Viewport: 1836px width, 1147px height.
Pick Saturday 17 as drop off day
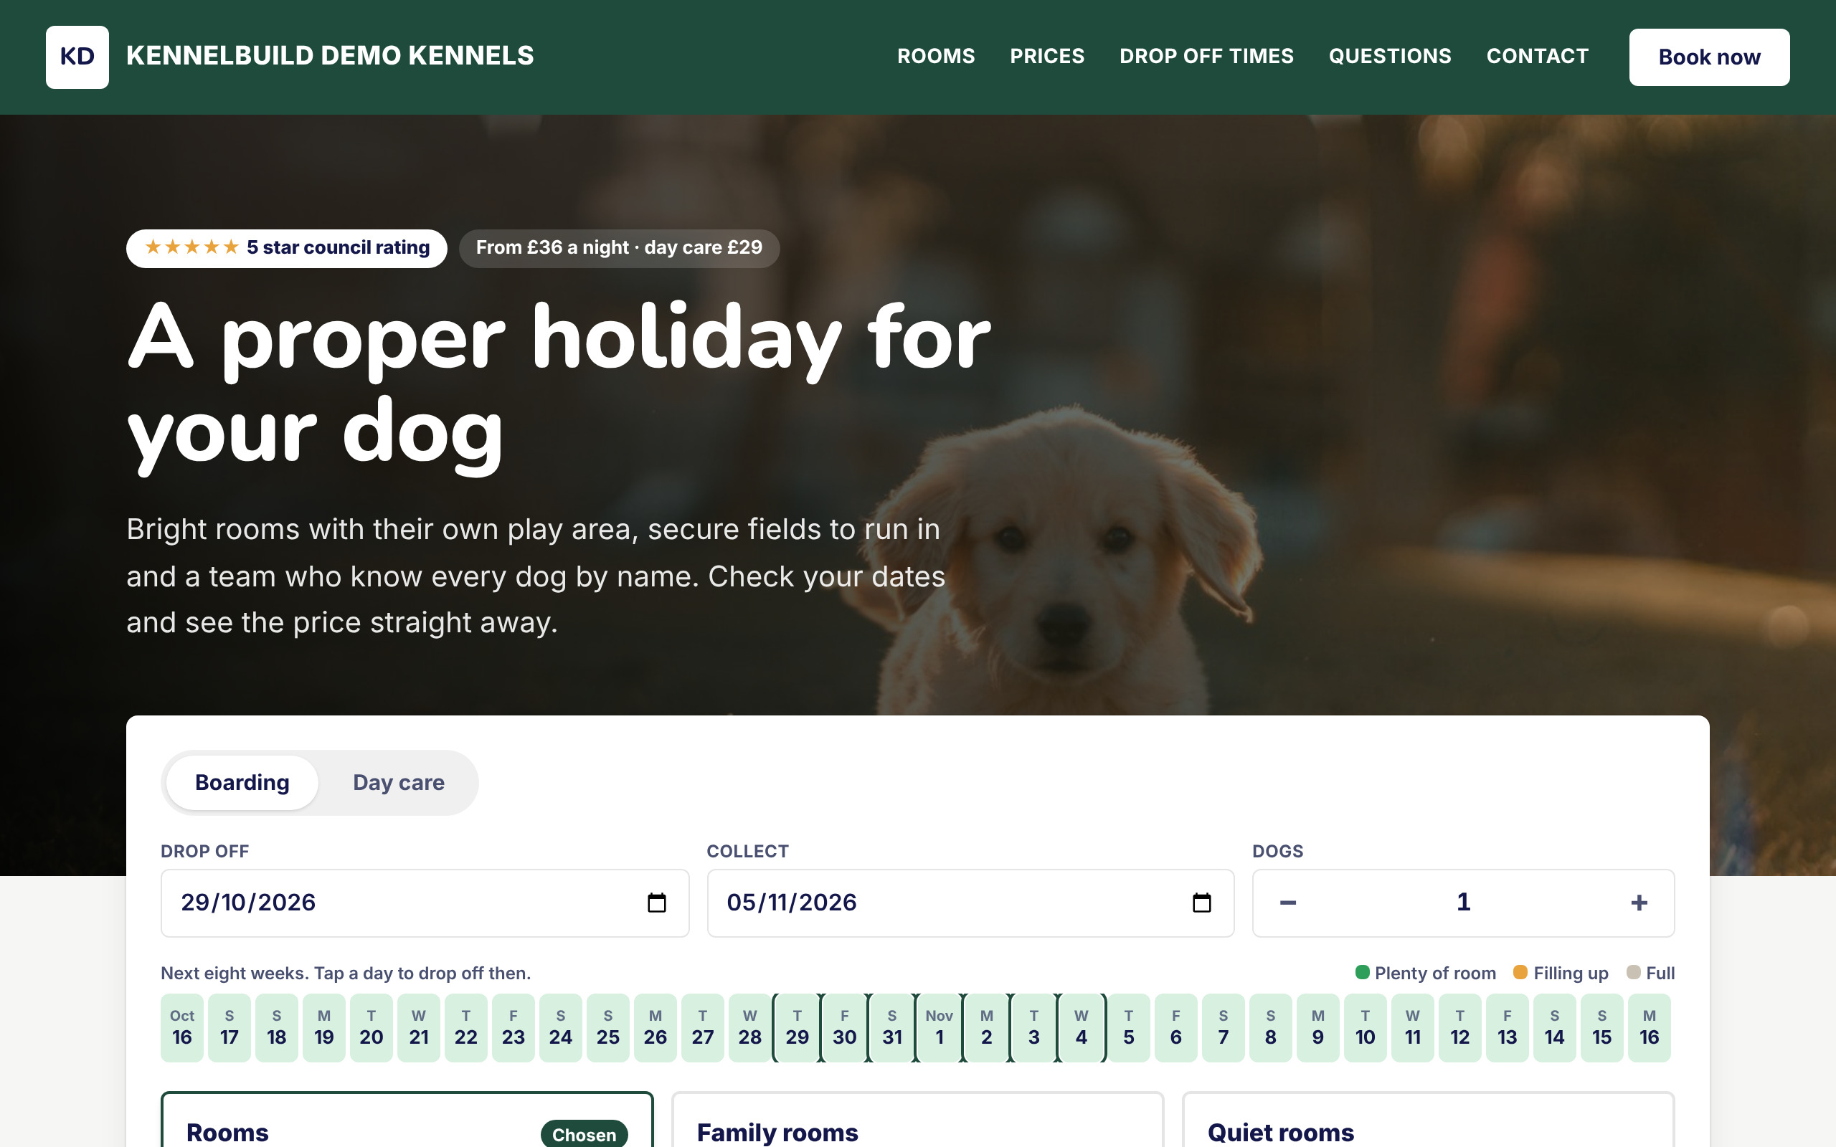[229, 1027]
